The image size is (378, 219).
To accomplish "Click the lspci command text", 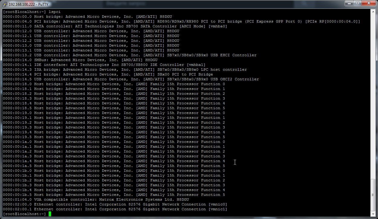I will [55, 12].
